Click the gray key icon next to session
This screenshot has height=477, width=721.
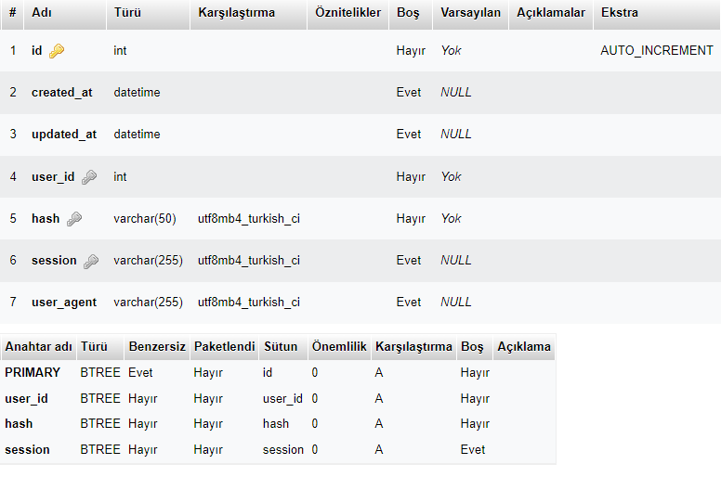(91, 262)
